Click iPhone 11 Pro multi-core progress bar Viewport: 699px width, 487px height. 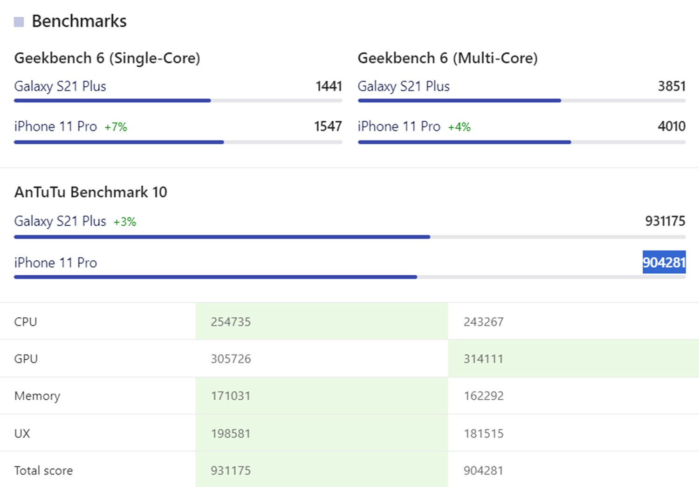click(x=521, y=142)
